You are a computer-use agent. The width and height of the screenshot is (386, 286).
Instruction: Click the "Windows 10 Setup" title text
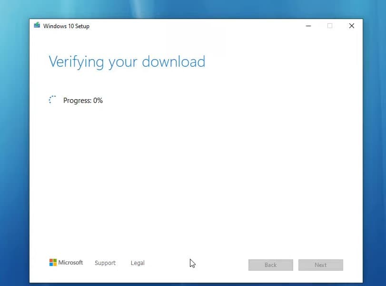(x=66, y=26)
